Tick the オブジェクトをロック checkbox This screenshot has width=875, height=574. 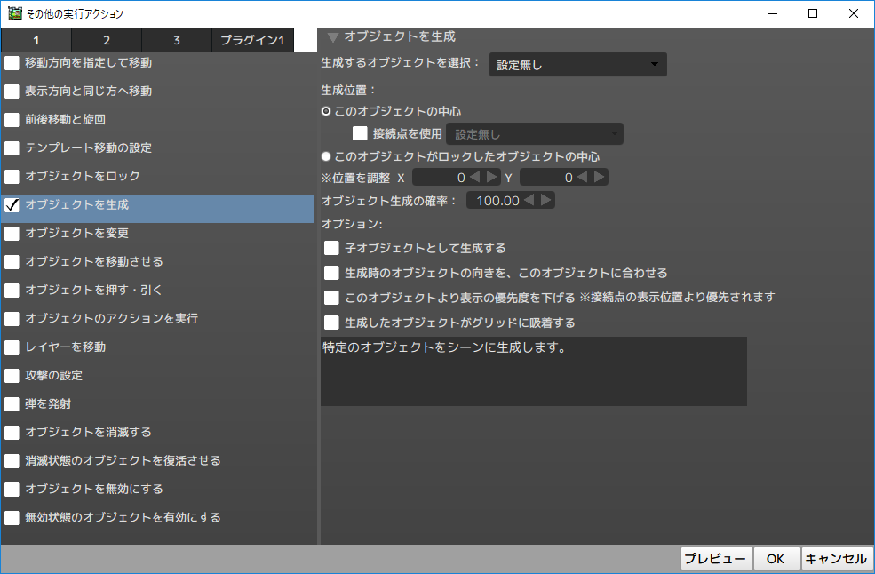point(12,177)
